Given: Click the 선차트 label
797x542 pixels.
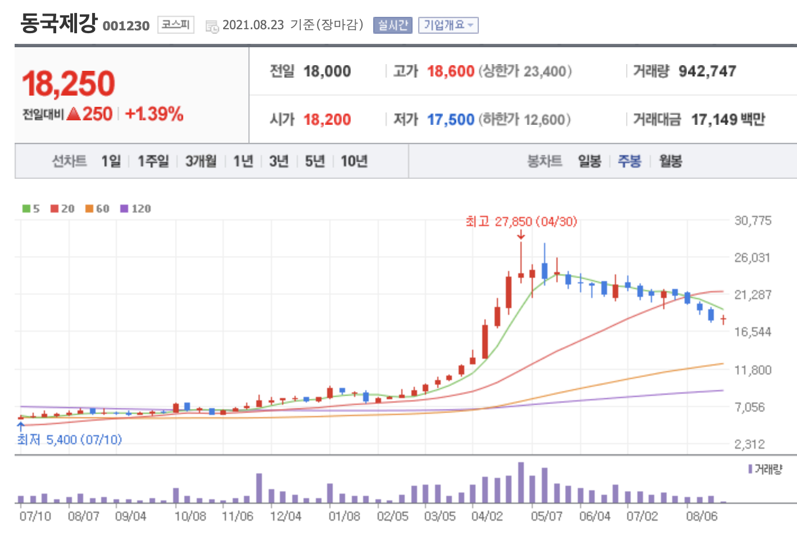Looking at the screenshot, I should pos(69,161).
